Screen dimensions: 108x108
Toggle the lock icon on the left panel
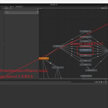(x=1, y=6)
